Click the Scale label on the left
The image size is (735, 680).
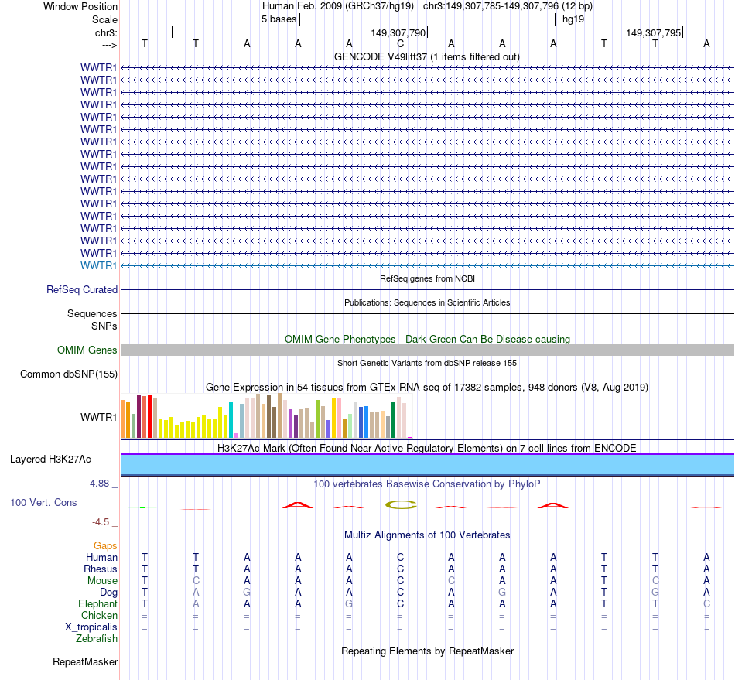pyautogui.click(x=104, y=19)
